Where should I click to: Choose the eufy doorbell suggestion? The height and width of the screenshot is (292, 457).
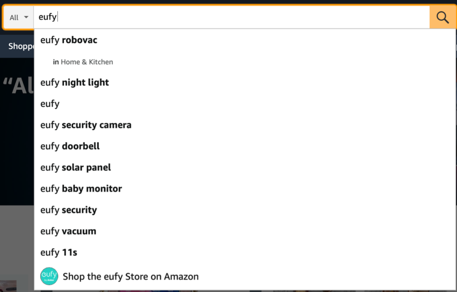coord(245,146)
